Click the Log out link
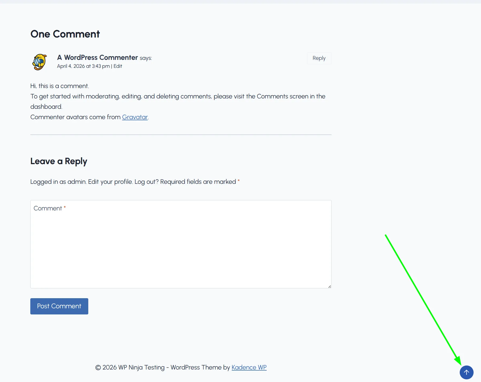Viewport: 481px width, 382px height. [145, 181]
